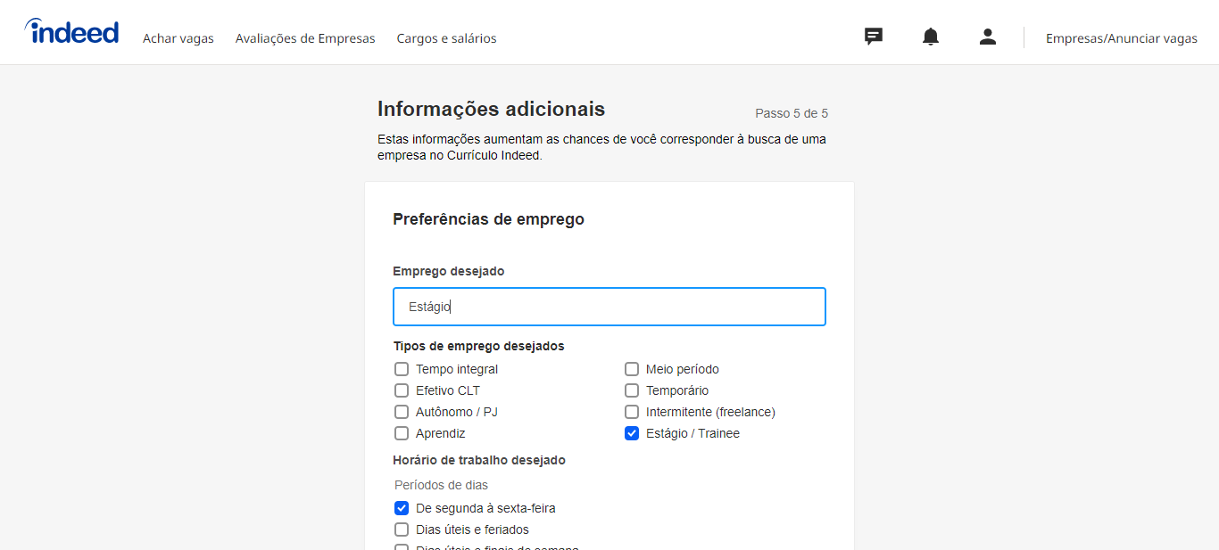Check Temporário employment type

(632, 390)
